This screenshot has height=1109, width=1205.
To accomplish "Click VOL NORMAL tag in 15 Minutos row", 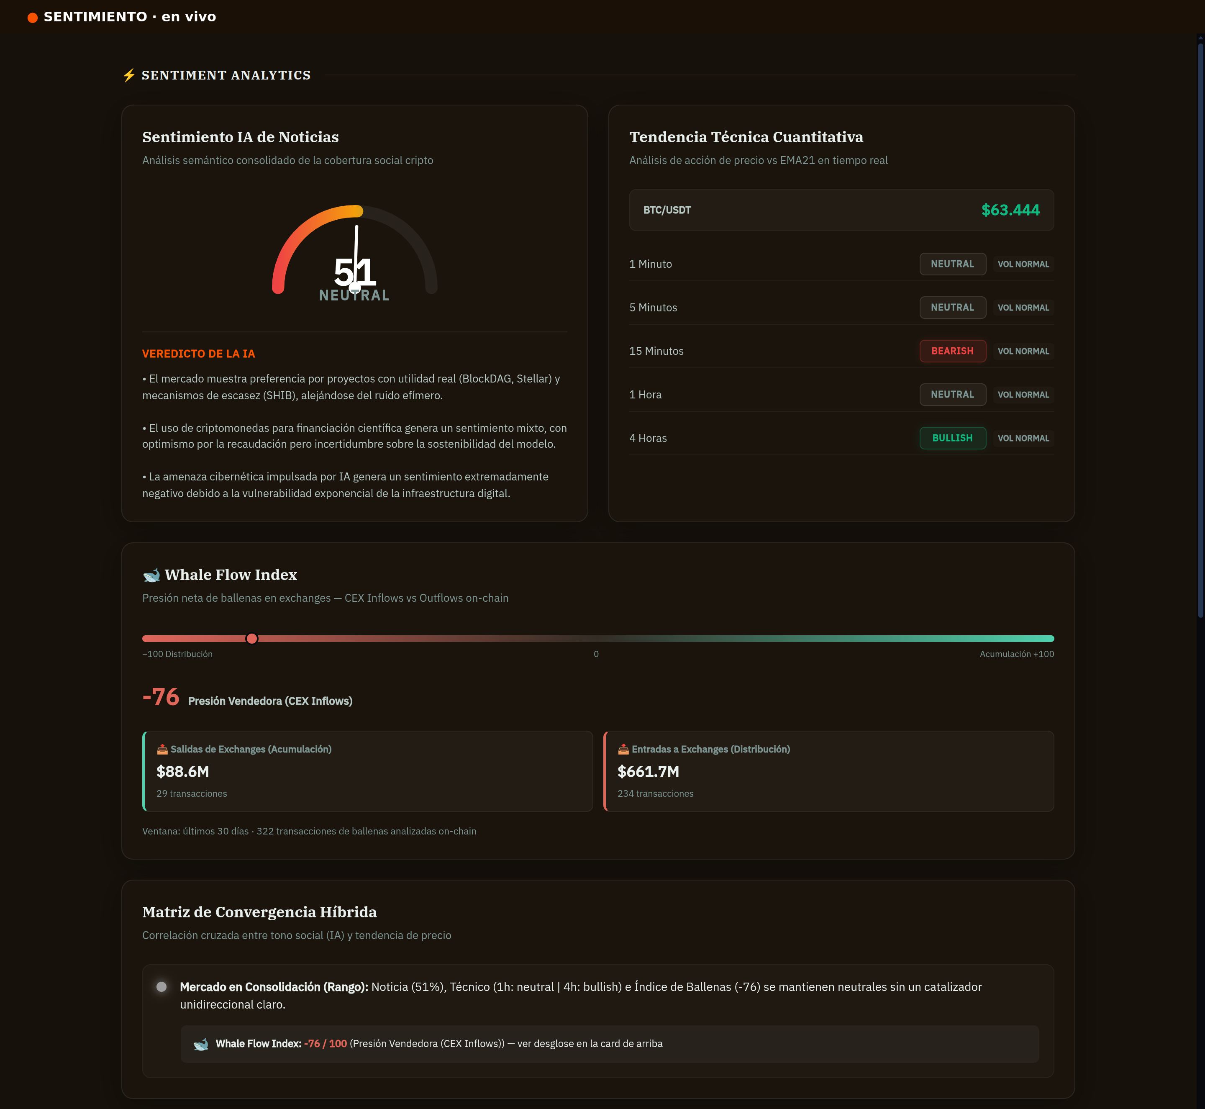I will pyautogui.click(x=1023, y=351).
